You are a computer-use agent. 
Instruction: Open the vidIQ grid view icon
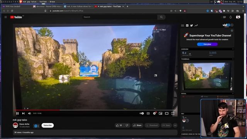(x=183, y=25)
